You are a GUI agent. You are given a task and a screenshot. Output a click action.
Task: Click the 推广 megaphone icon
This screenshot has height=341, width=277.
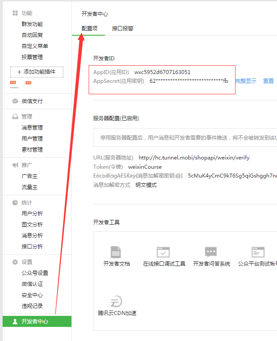[x=15, y=165]
